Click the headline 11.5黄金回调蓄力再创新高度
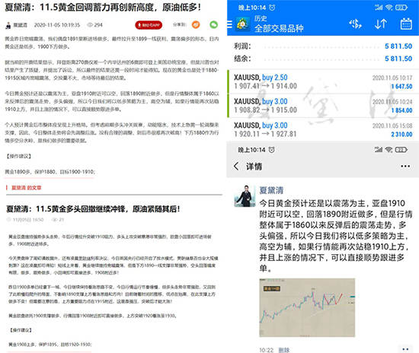Viewport: 419px width, 353px height. (103, 7)
